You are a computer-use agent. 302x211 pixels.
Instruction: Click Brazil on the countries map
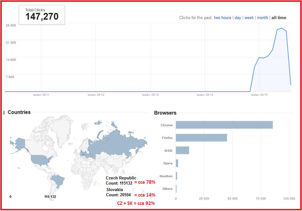tap(59, 181)
